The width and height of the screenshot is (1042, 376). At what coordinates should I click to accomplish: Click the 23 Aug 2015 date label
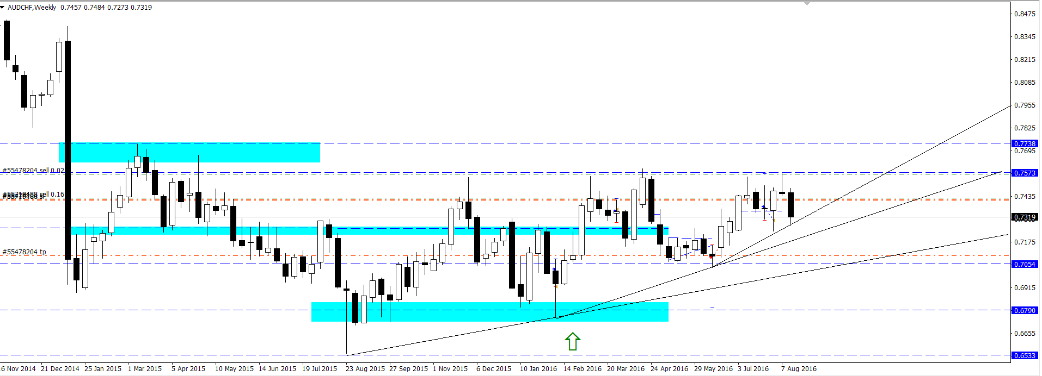point(365,369)
